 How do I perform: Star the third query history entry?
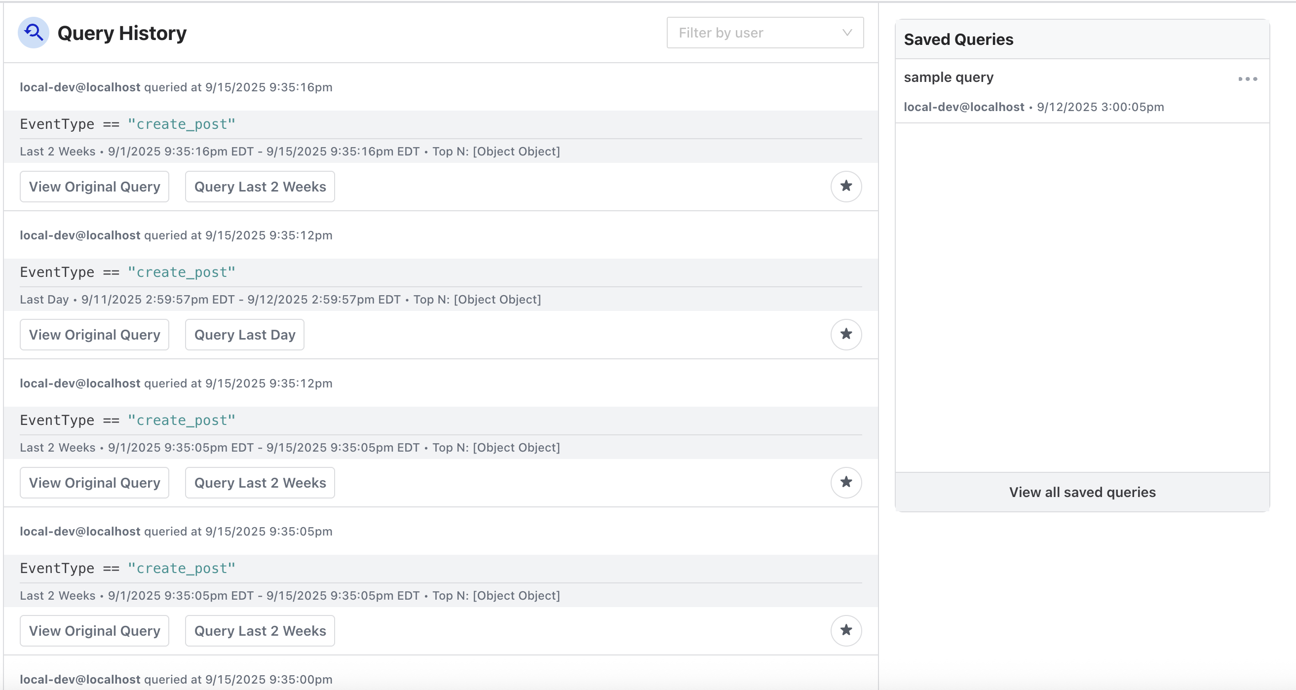[x=846, y=482]
